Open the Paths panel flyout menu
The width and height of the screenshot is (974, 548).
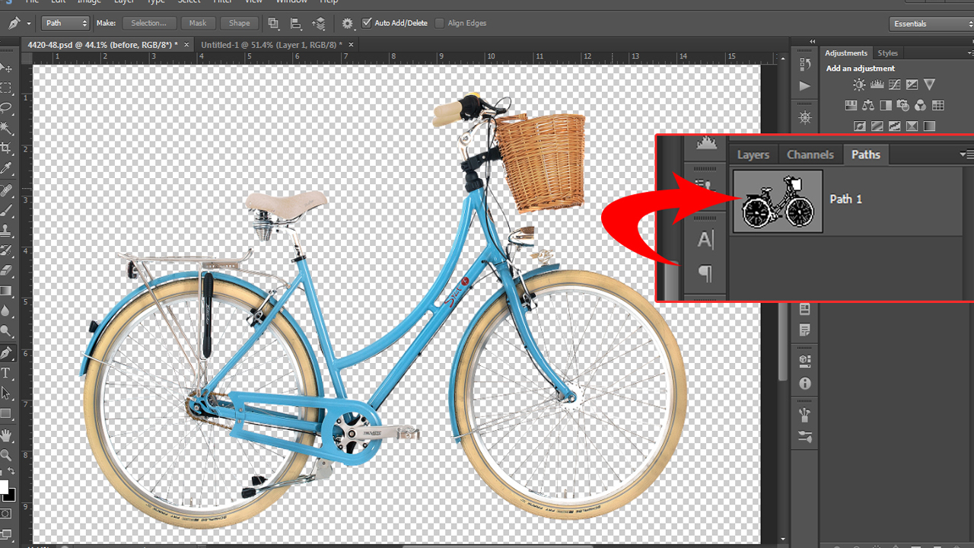(x=967, y=155)
